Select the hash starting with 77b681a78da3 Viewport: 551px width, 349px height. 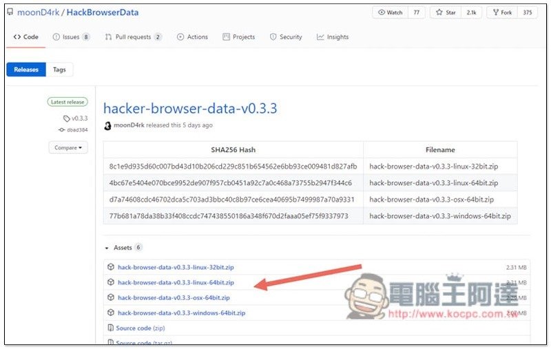(229, 216)
